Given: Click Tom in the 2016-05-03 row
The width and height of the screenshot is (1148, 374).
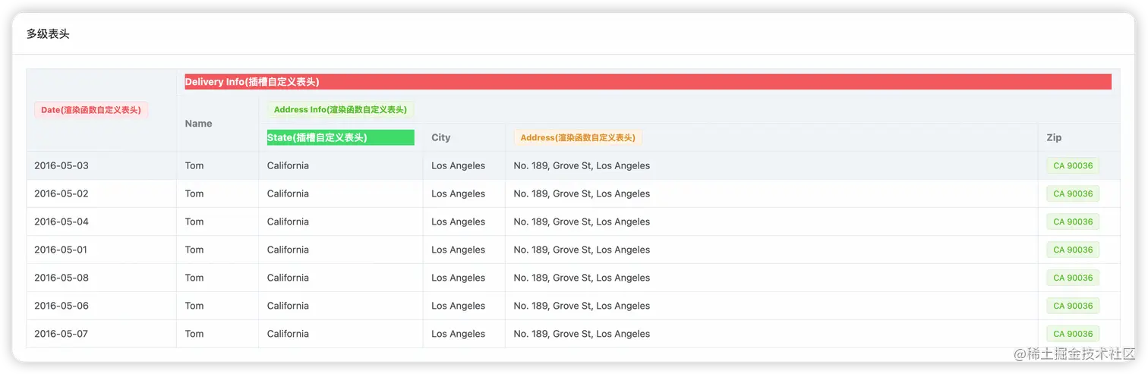Looking at the screenshot, I should (194, 165).
